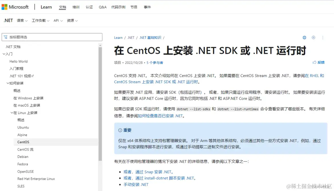Click external link icon beside .NET 101 视频
334x191 pixels.
[33, 76]
